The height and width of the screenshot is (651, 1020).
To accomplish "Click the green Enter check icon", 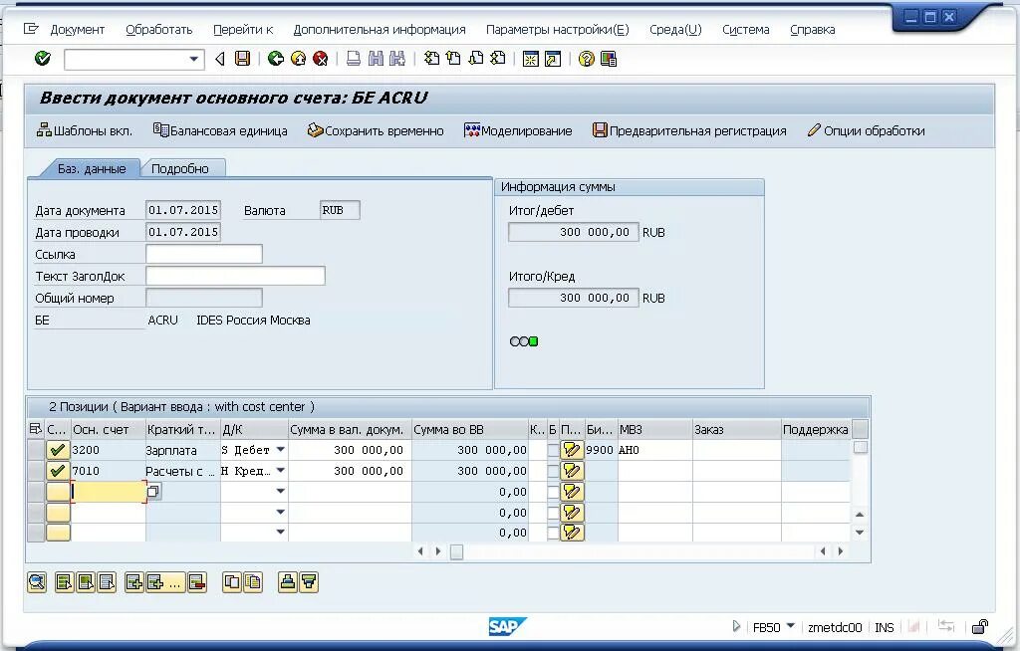I will click(42, 59).
